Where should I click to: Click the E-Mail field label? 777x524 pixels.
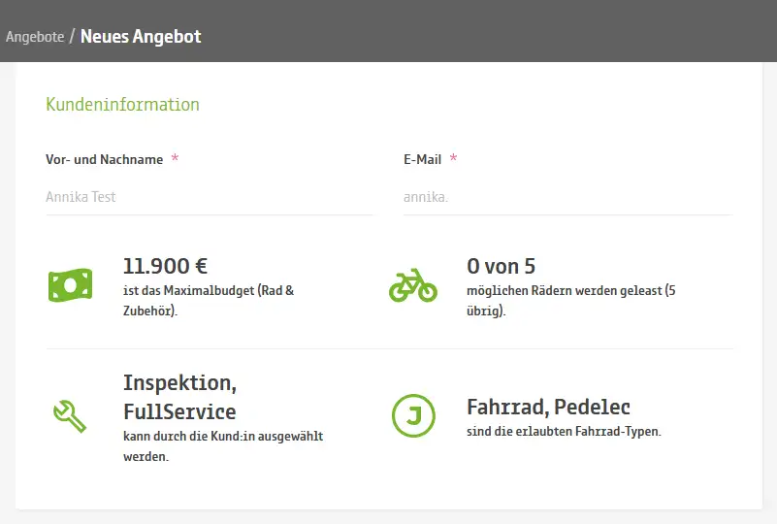[x=422, y=159]
